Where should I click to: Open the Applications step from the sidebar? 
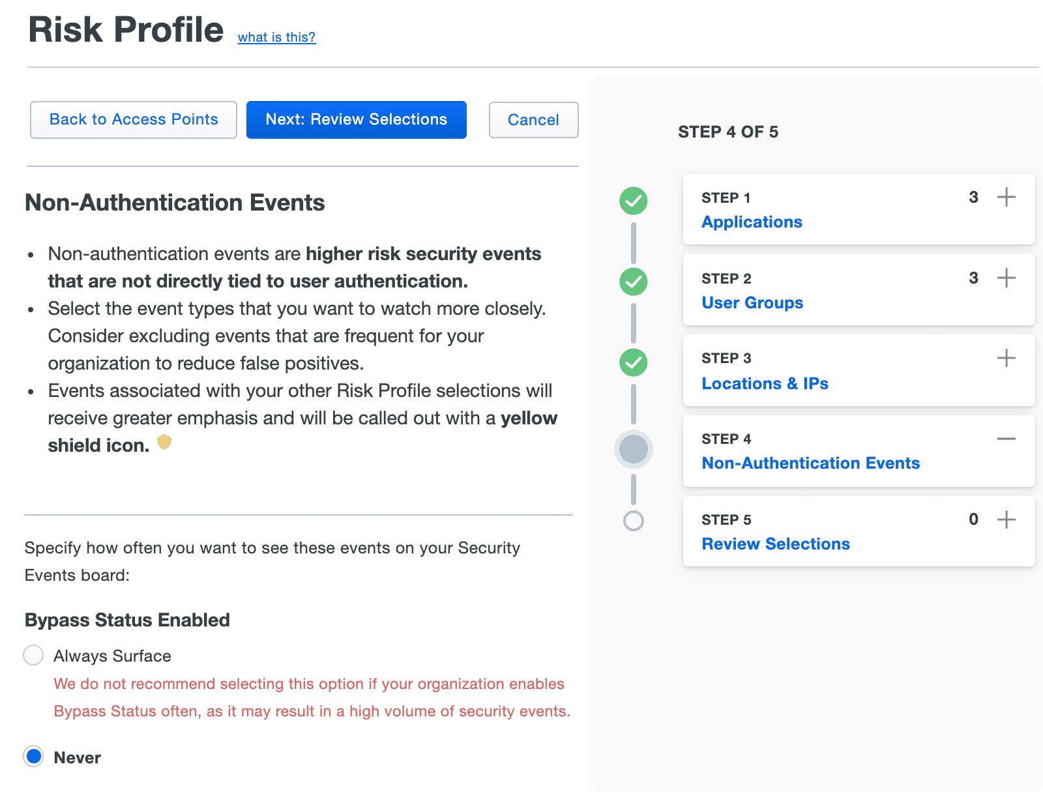(x=752, y=222)
